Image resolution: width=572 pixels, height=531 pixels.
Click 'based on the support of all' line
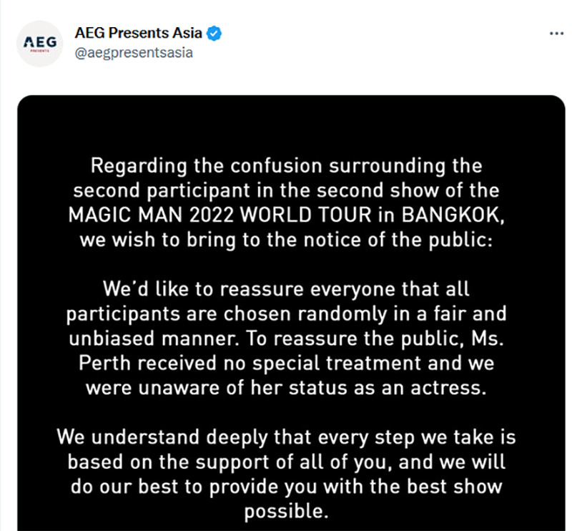tap(286, 462)
